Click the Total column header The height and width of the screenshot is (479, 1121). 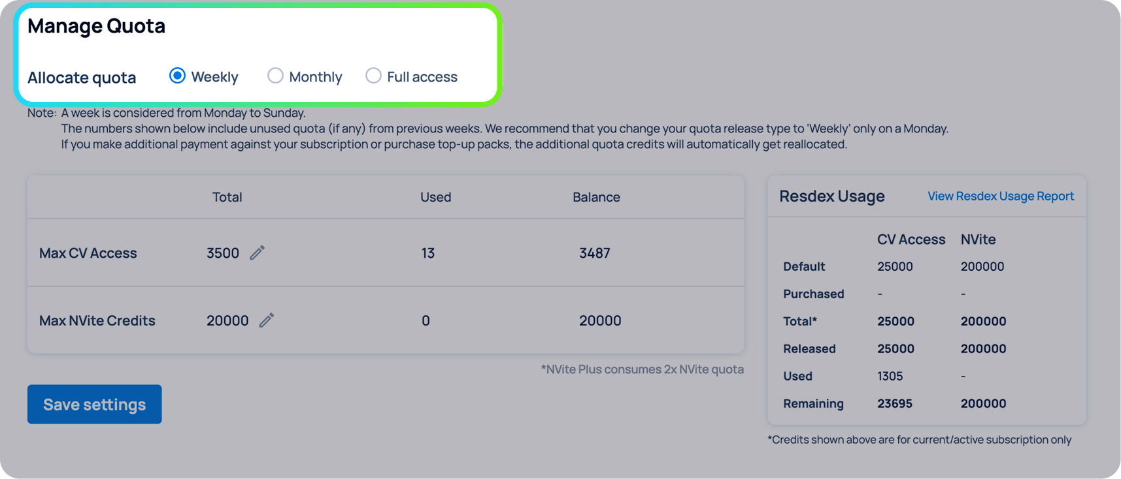(x=227, y=197)
